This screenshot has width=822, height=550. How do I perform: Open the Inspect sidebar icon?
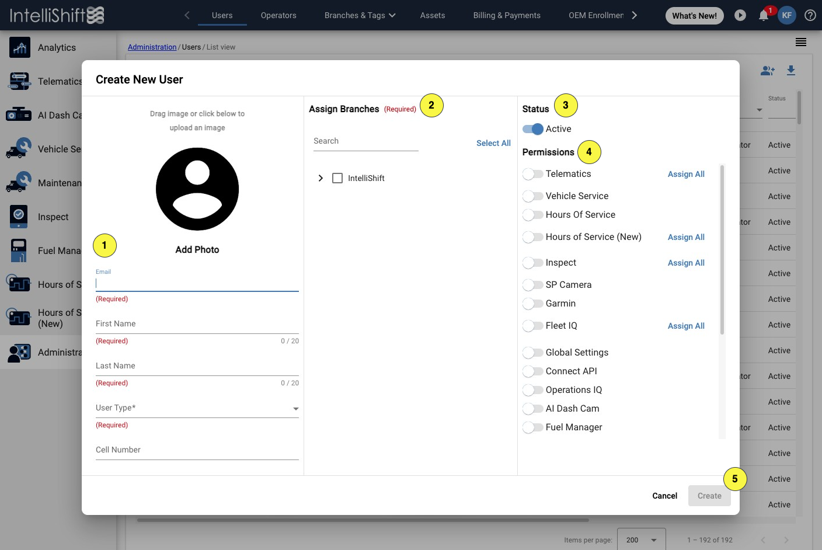(x=19, y=217)
